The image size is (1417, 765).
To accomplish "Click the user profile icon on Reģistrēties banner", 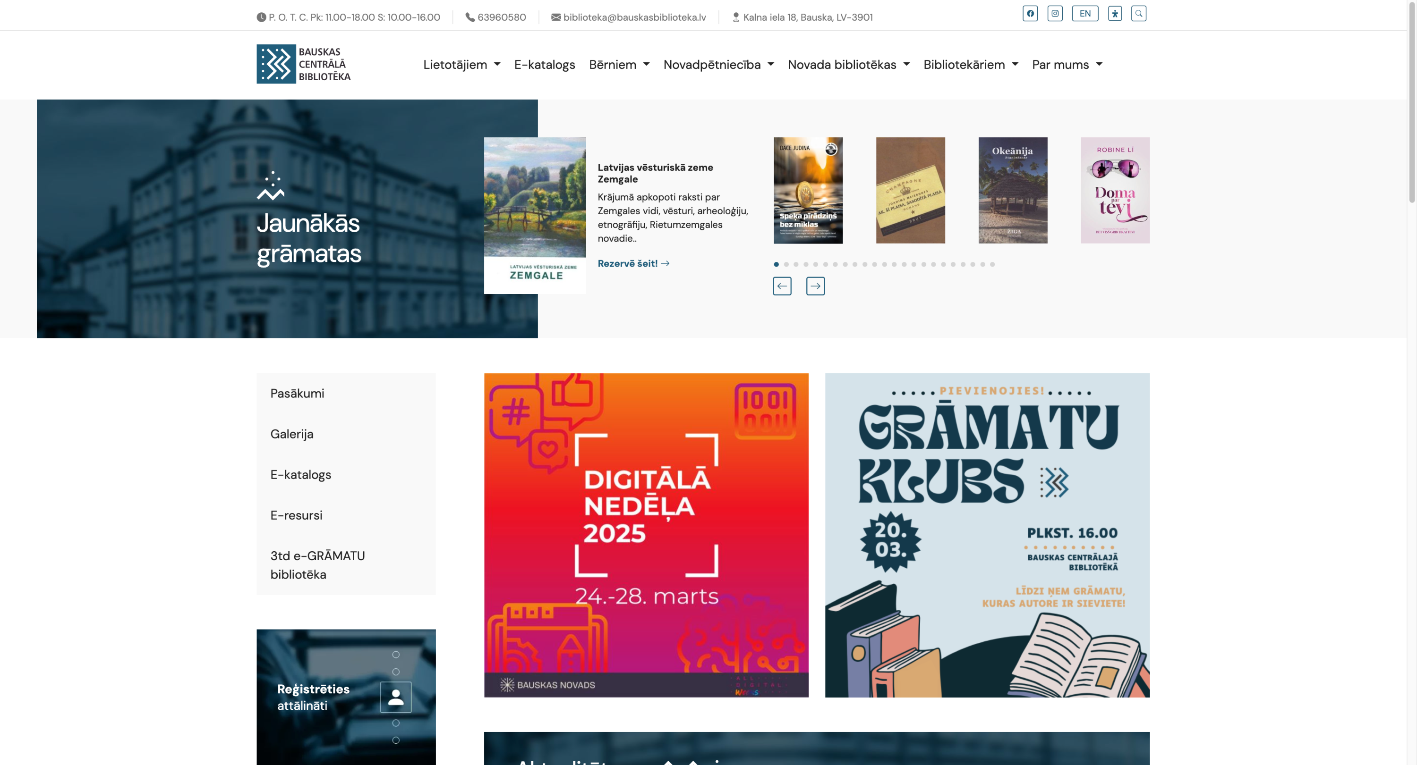I will pyautogui.click(x=395, y=697).
